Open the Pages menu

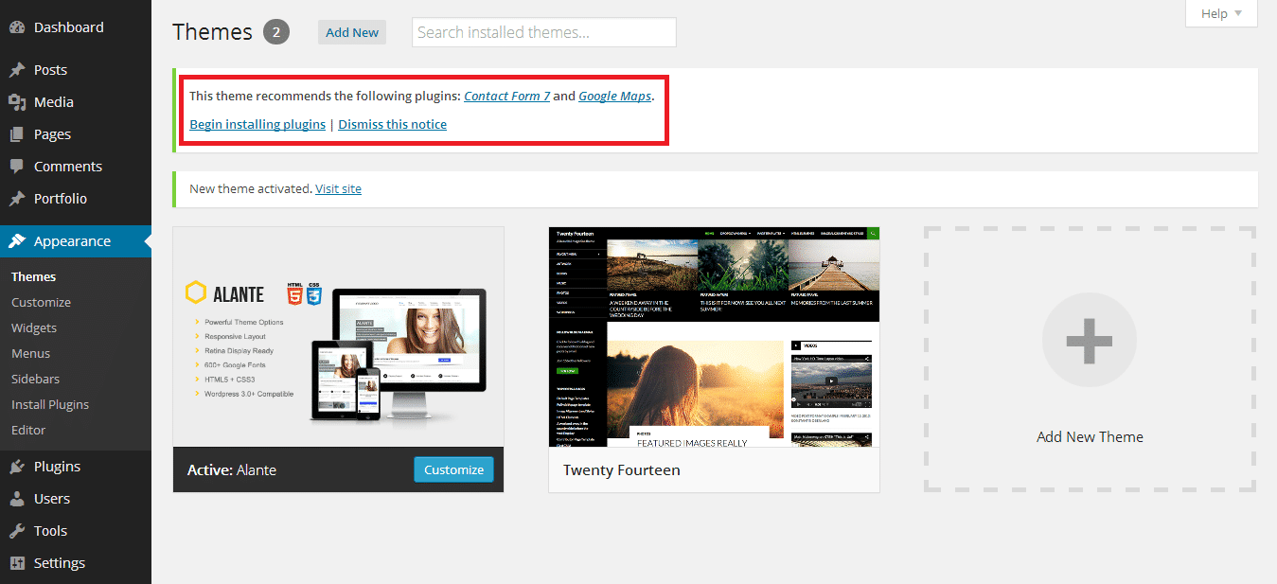coord(76,134)
